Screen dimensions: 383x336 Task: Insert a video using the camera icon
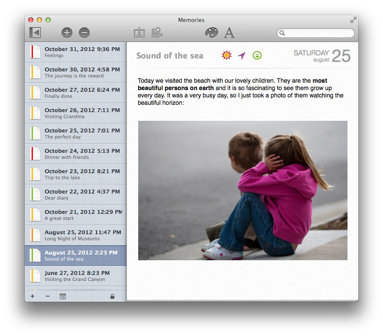click(x=157, y=32)
